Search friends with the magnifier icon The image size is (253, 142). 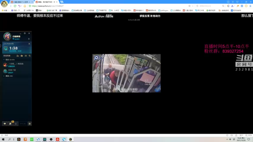(x=29, y=56)
